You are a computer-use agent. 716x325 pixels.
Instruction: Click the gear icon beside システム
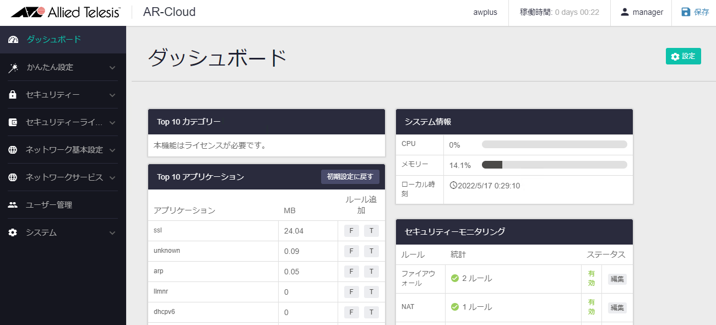(x=13, y=232)
